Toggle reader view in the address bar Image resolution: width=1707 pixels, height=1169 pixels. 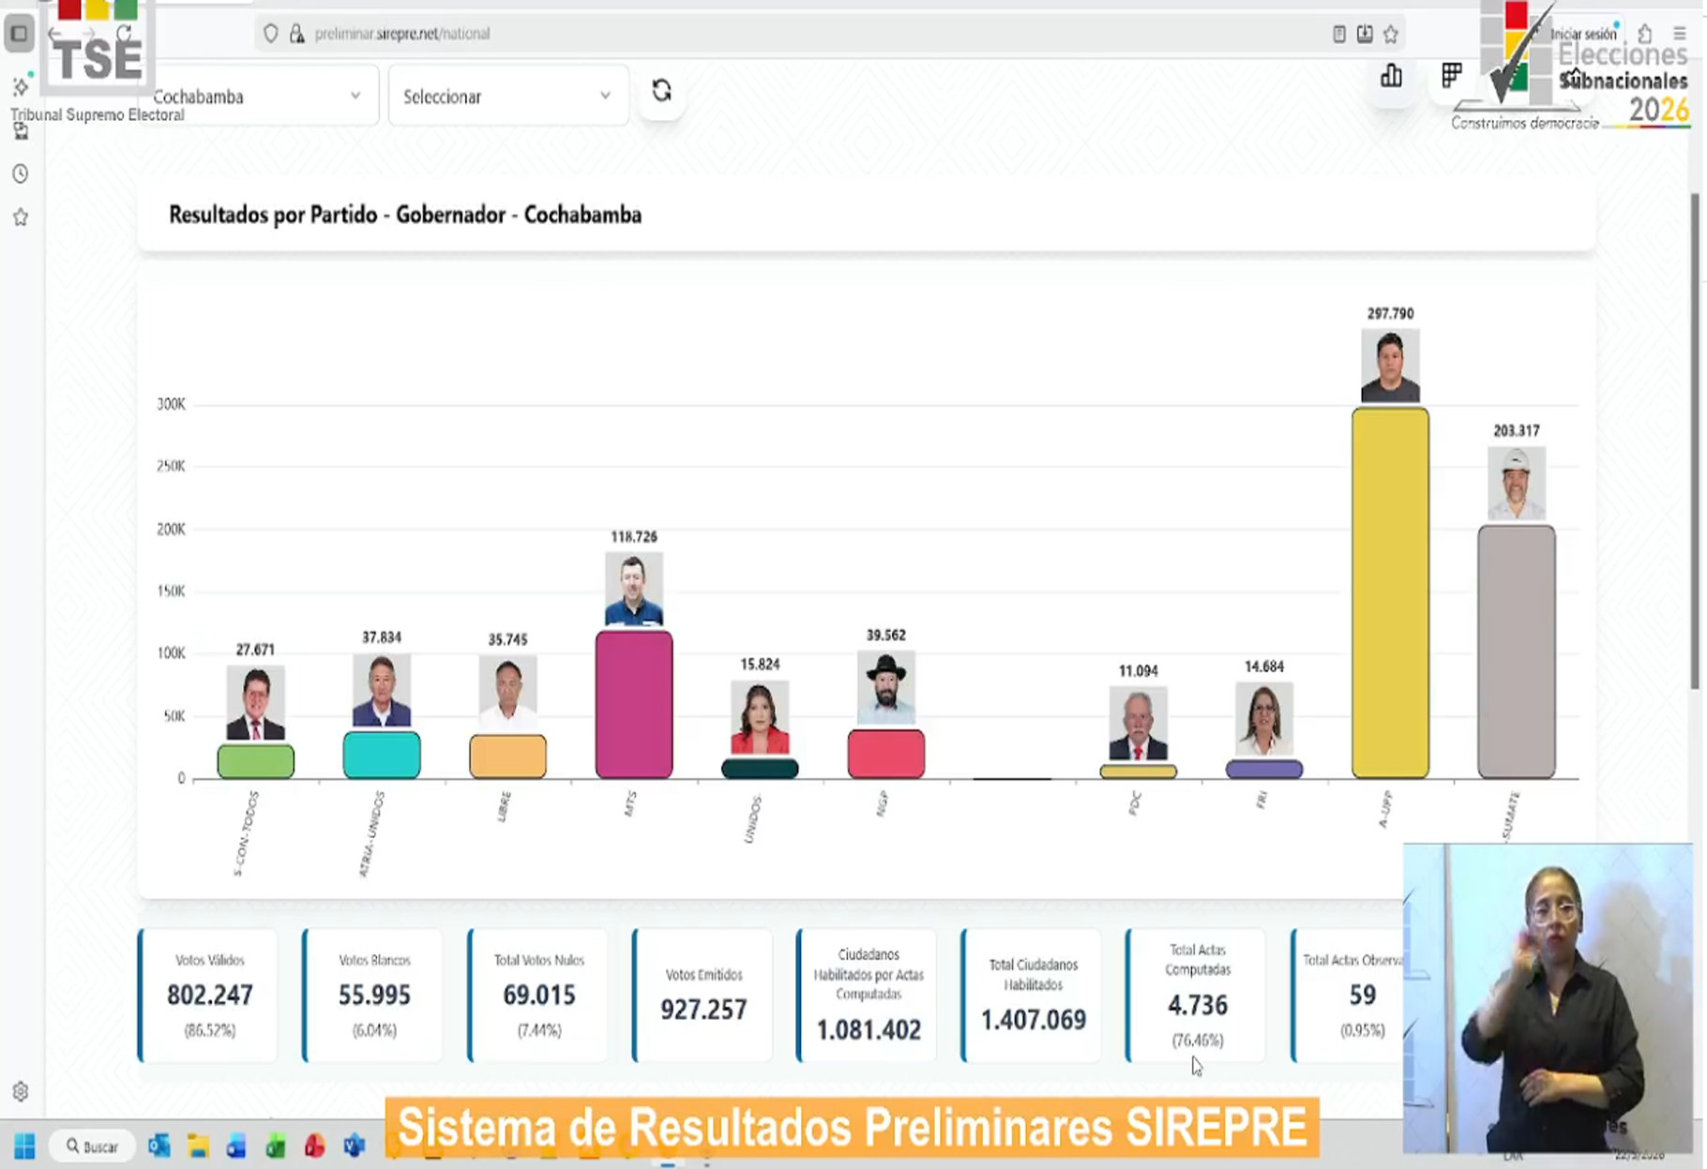pyautogui.click(x=1339, y=35)
